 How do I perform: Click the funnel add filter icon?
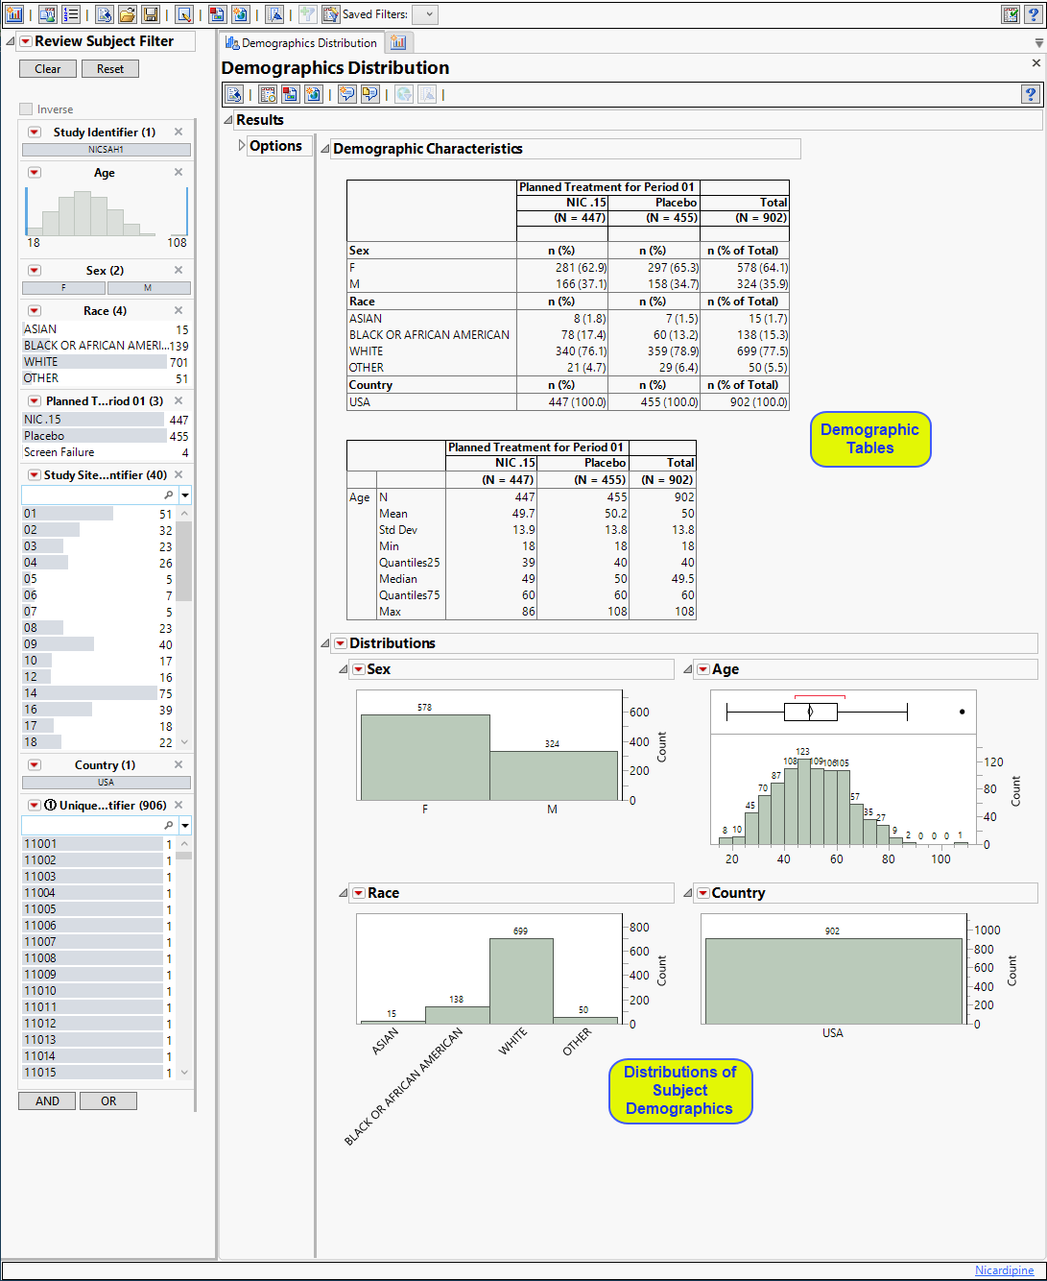click(307, 14)
